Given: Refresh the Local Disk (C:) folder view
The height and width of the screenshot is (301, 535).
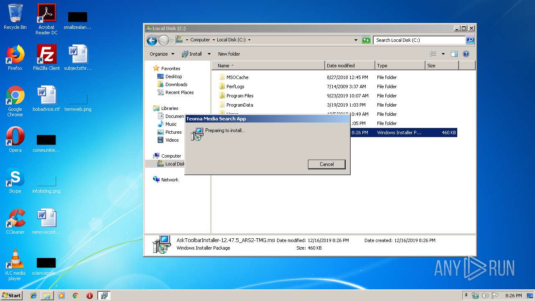Looking at the screenshot, I should click(366, 40).
